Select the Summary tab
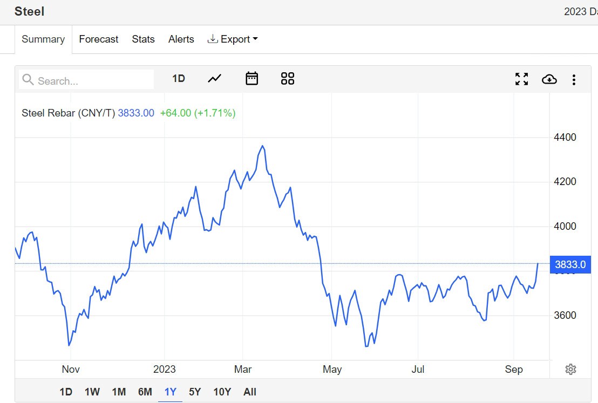Image resolution: width=598 pixels, height=403 pixels. click(x=43, y=39)
